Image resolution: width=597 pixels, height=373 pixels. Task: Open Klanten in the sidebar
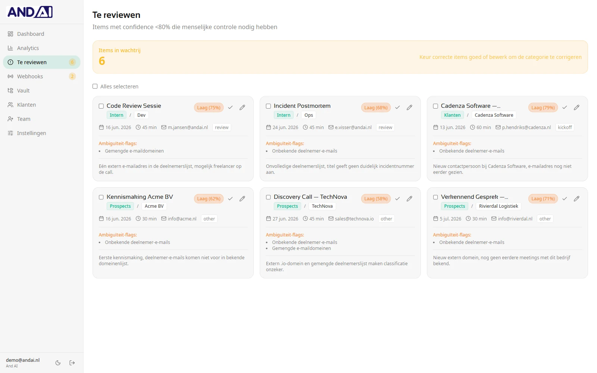tap(41, 105)
